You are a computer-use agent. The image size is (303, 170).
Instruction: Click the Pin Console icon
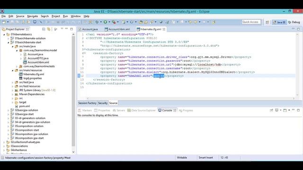click(x=271, y=110)
